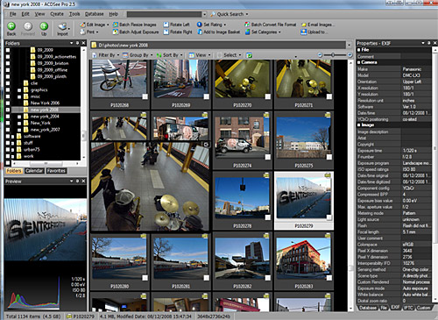Open Edit Image tool
Viewport: 438px width, 320px height.
pos(94,25)
